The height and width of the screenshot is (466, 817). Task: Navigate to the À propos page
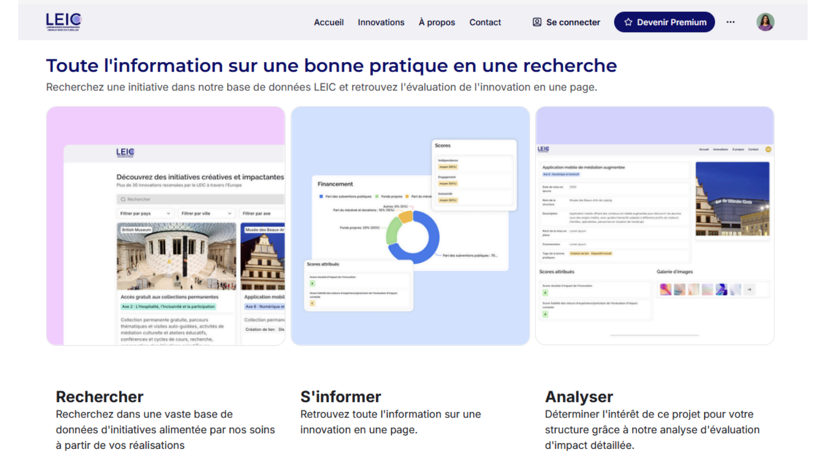click(x=437, y=22)
